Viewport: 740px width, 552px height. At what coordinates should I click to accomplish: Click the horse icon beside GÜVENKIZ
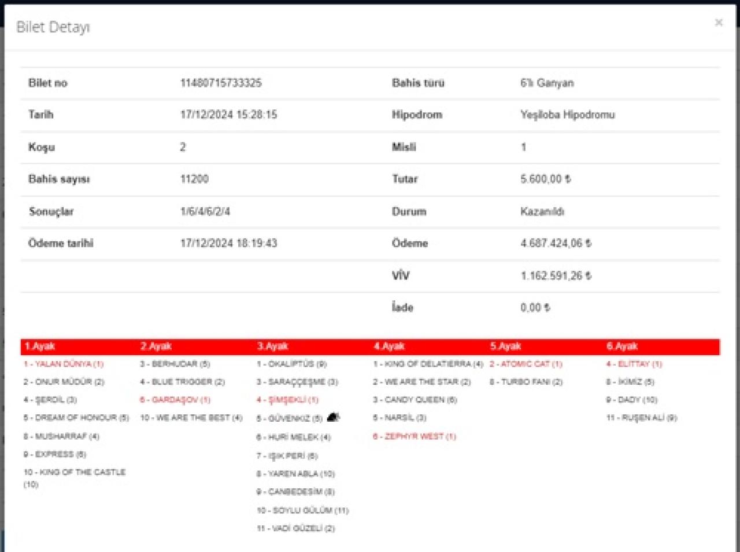pyautogui.click(x=333, y=417)
